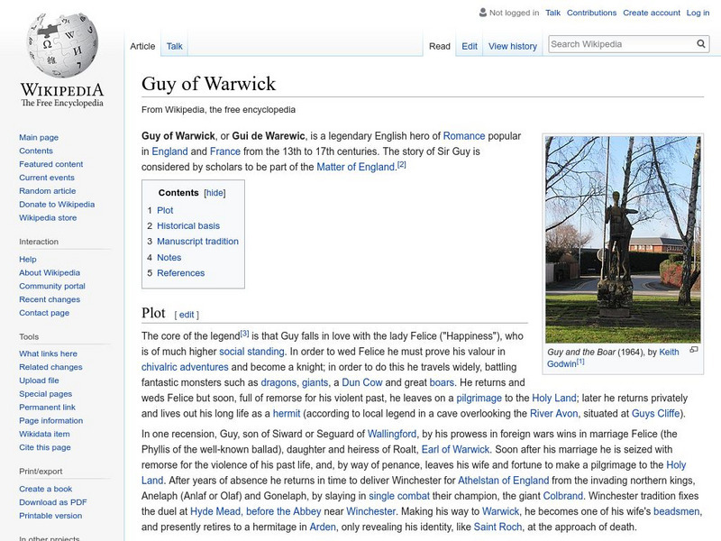721x541 pixels.
Task: Open the Contributions link at top
Action: point(591,13)
